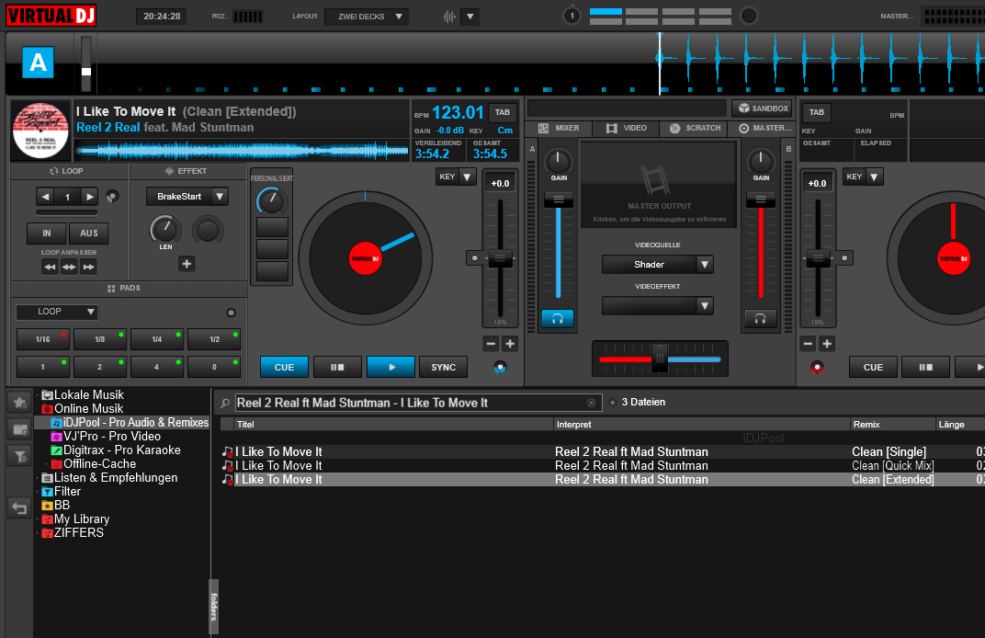Click the search magnifier icon
The image size is (985, 638).
coord(225,403)
